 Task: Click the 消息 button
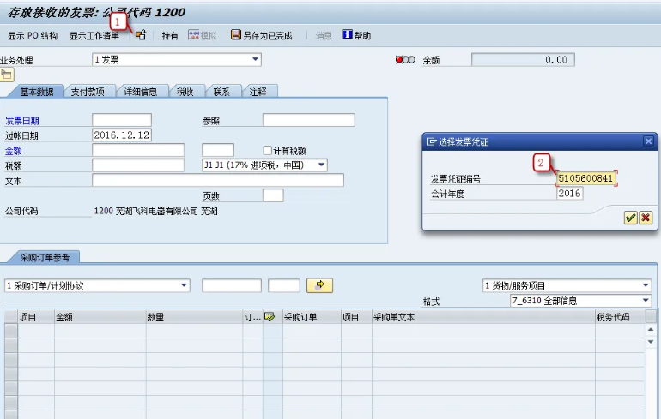(x=324, y=36)
